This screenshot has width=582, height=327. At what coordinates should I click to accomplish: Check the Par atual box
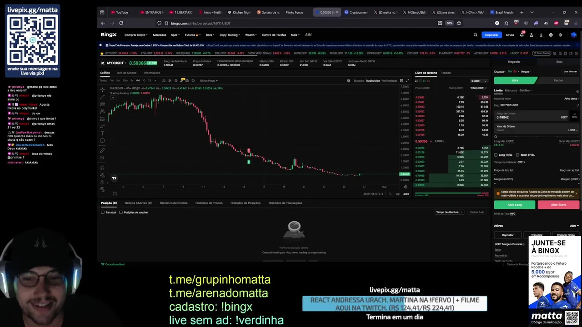[x=102, y=212]
